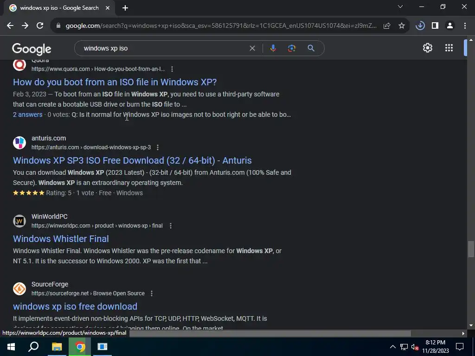Go forward in browser history
The image size is (475, 356).
pos(25,26)
